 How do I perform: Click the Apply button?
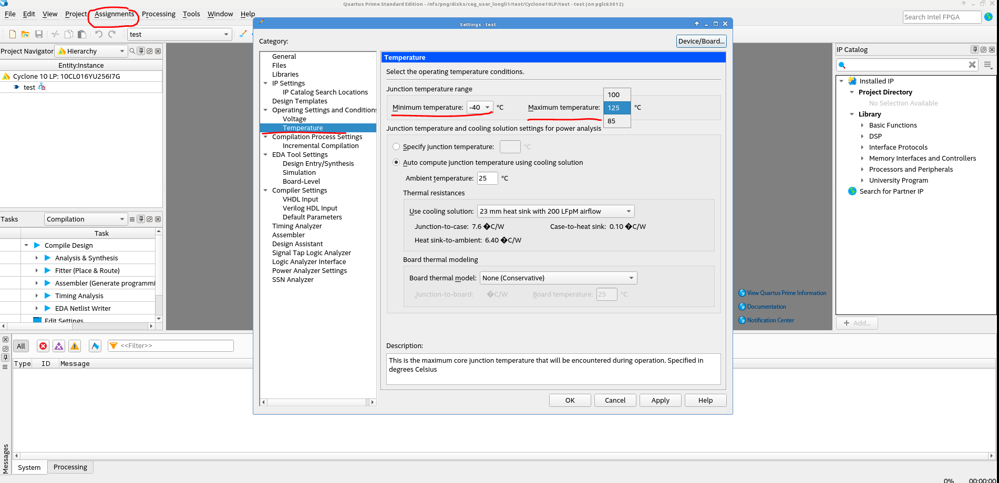pyautogui.click(x=660, y=401)
